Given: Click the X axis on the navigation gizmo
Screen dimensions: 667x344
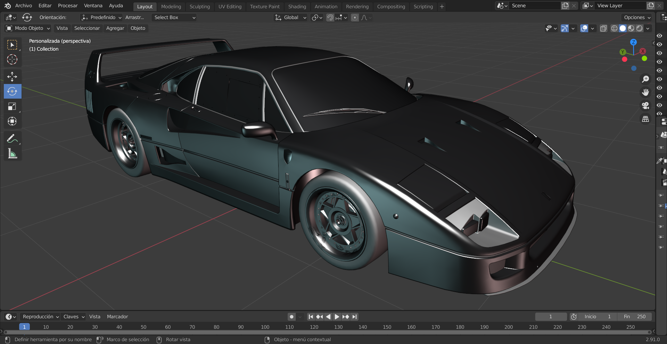Looking at the screenshot, I should tap(643, 51).
